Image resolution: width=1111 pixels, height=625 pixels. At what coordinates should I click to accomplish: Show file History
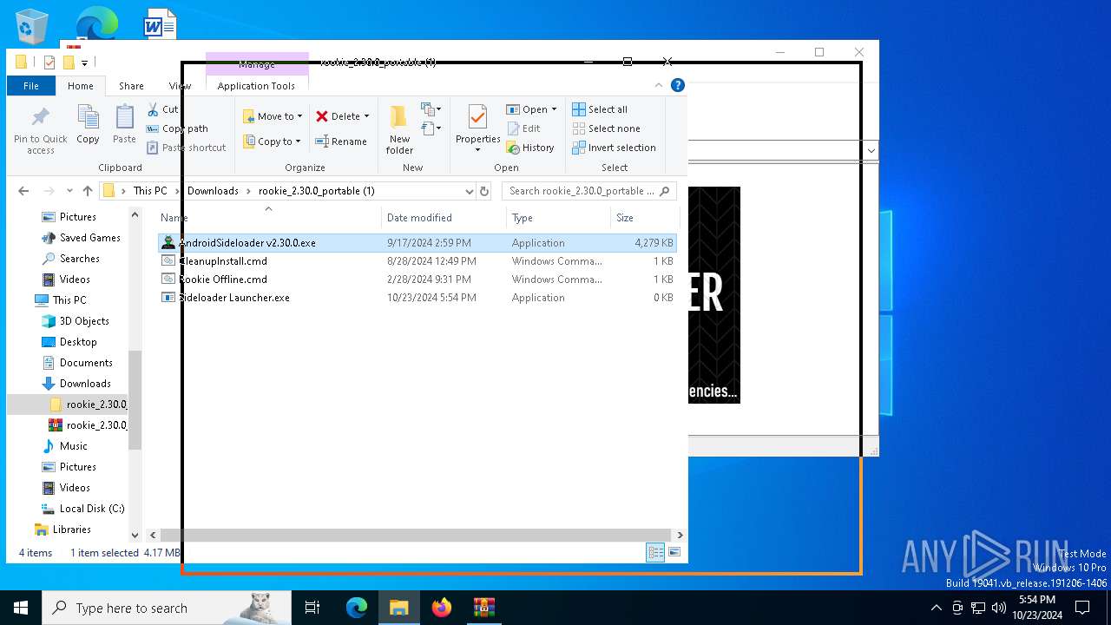click(530, 148)
